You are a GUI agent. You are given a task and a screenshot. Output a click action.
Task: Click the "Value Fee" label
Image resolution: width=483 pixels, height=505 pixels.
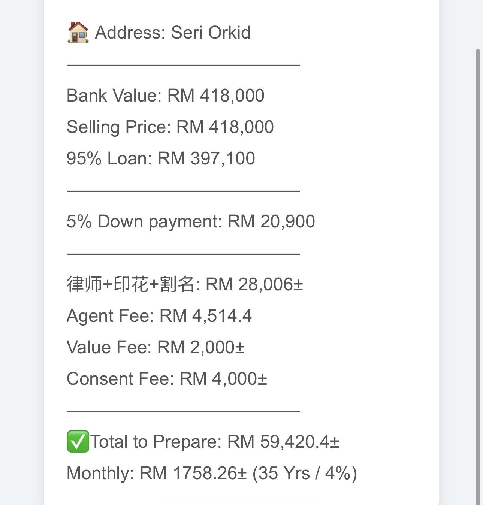[x=108, y=347]
